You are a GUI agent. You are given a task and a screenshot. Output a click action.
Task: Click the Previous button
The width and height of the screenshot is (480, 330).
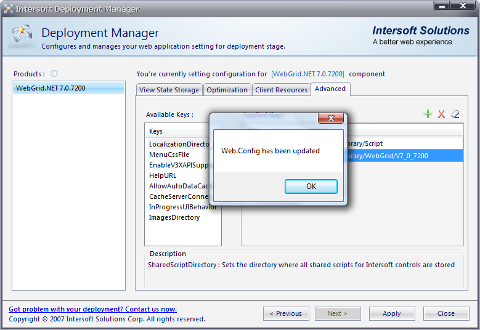286,313
